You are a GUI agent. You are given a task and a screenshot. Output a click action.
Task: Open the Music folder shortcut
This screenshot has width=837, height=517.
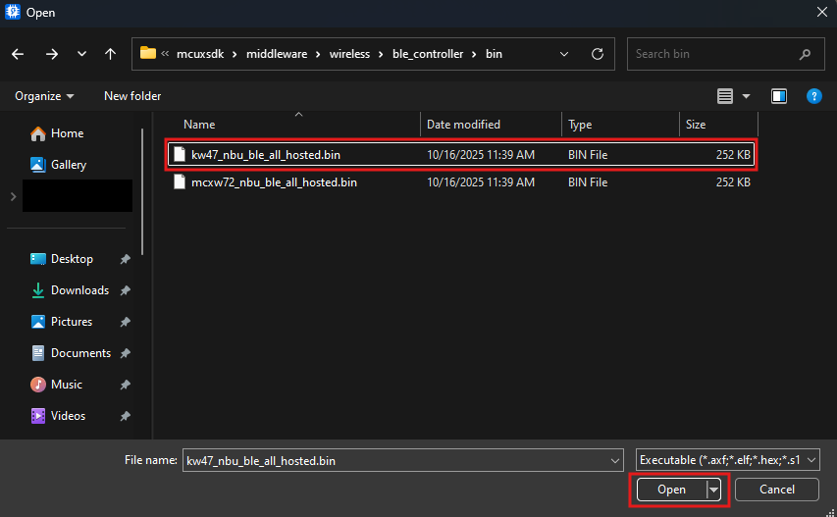pyautogui.click(x=66, y=385)
